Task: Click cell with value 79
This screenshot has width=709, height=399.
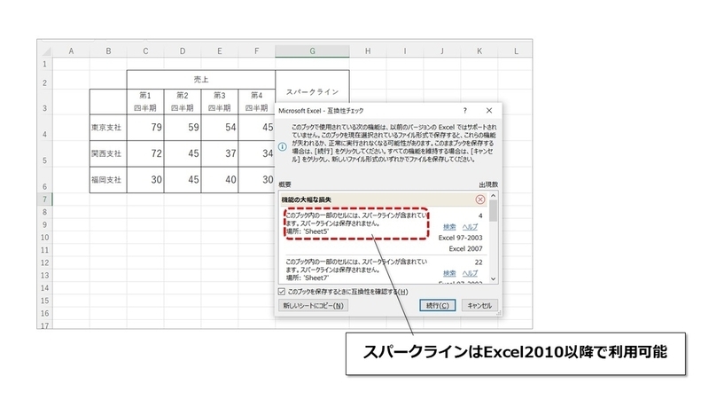Action: (x=145, y=128)
